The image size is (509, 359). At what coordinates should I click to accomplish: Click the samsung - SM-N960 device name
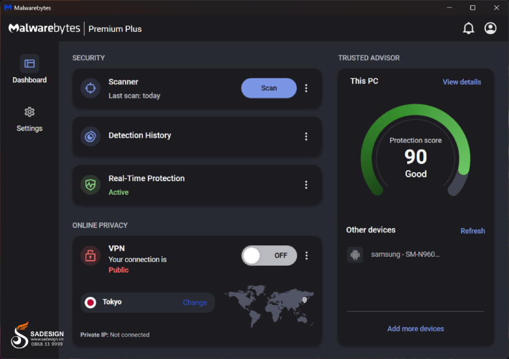(405, 254)
